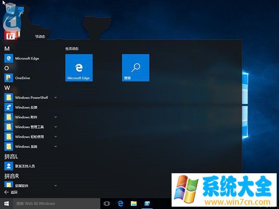Viewport: 279px width, 209px height.
Task: Launch Edge from the taskbar
Action: [x=120, y=203]
